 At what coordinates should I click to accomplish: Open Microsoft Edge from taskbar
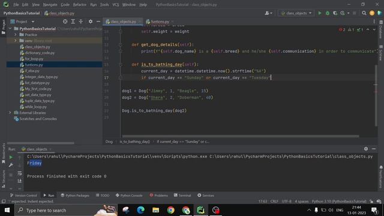tap(140, 210)
